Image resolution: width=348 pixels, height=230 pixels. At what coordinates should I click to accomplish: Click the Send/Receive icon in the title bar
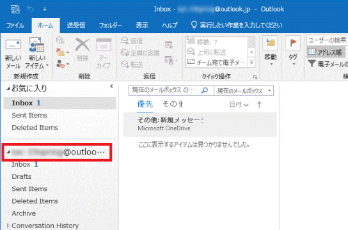[15, 9]
